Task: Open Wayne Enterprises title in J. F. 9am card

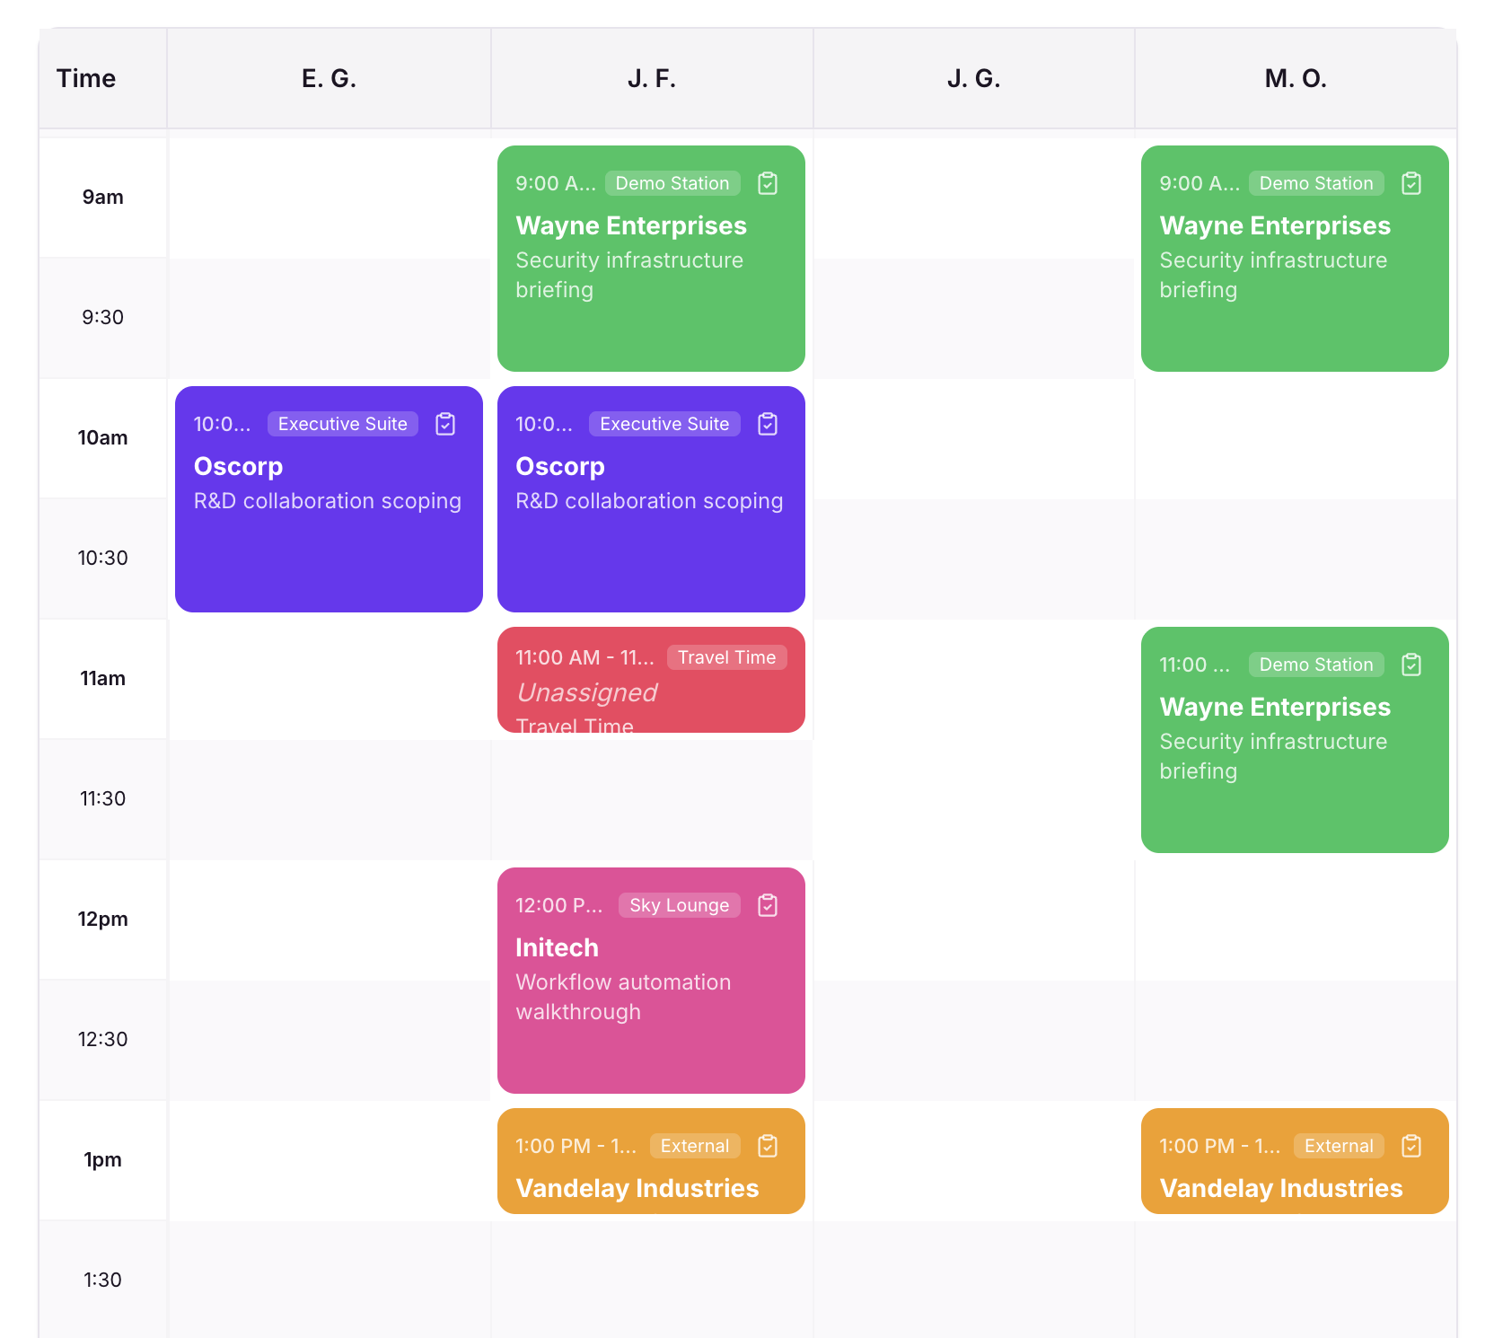Action: (x=631, y=225)
